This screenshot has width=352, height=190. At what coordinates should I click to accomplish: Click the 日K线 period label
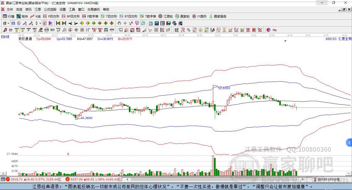pyautogui.click(x=5, y=37)
